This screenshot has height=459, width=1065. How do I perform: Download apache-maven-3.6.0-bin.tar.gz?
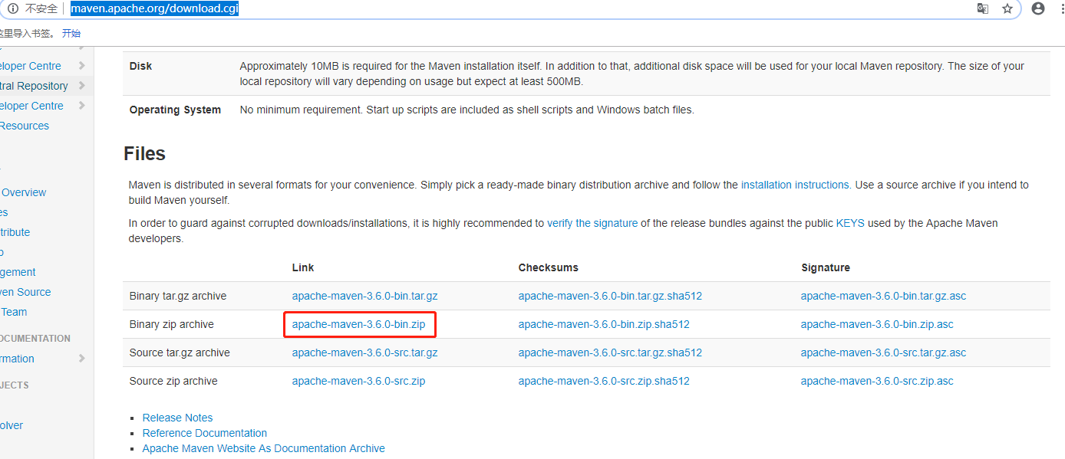365,296
